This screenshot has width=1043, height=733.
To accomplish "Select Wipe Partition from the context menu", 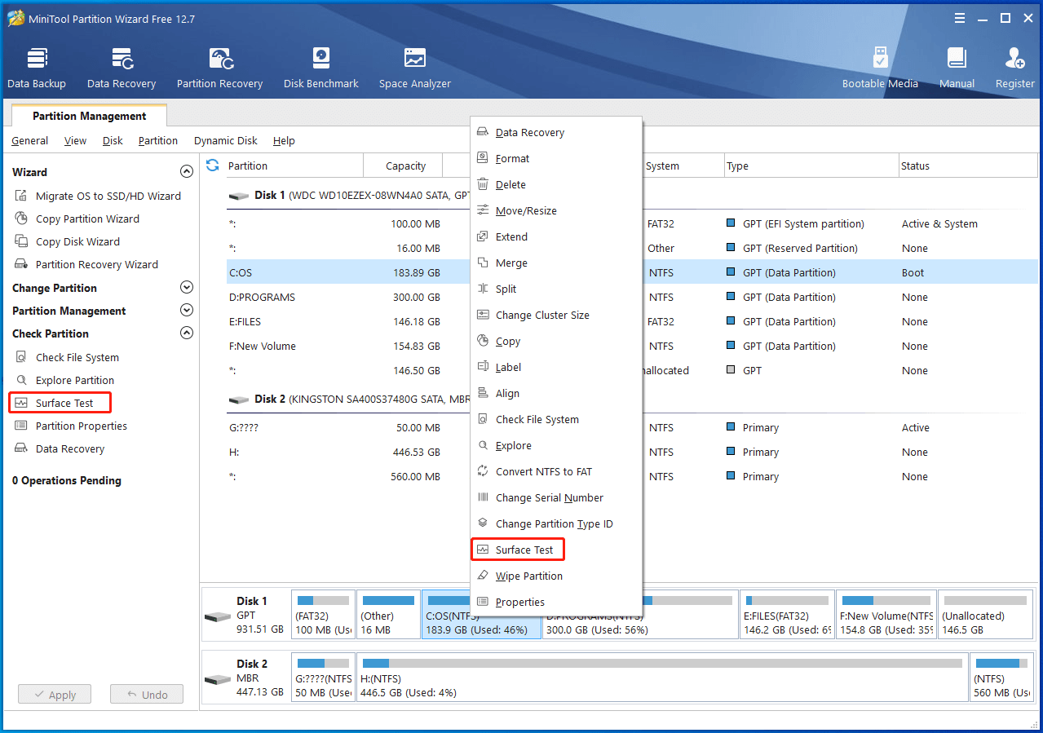I will (x=556, y=576).
